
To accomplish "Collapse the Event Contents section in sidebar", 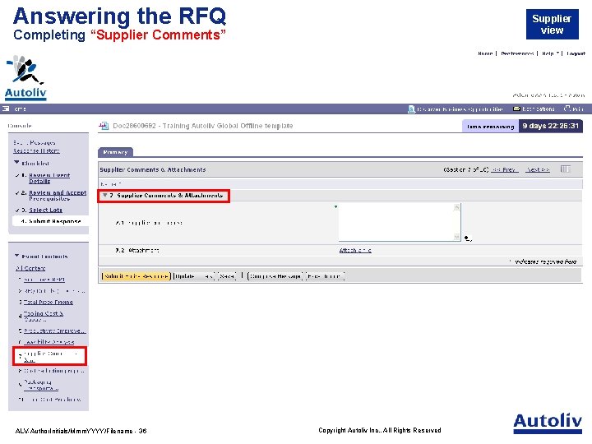I will point(16,256).
